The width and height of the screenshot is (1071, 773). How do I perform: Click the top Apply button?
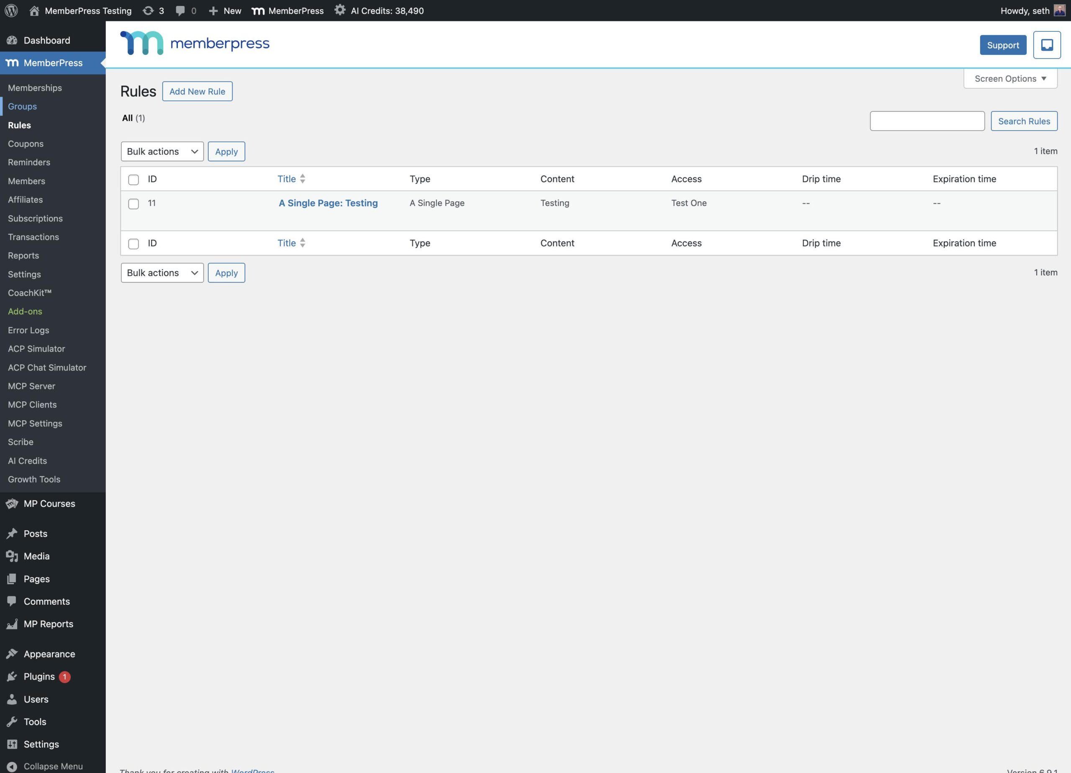(x=226, y=151)
